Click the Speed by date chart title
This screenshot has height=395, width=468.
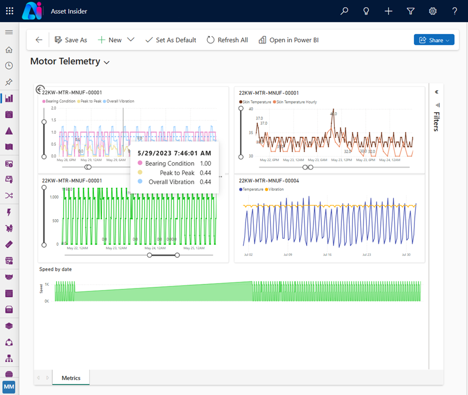[x=56, y=269]
